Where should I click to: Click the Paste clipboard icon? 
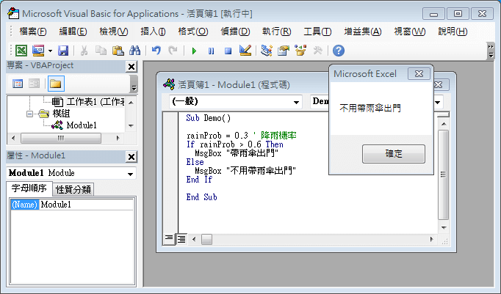point(118,51)
